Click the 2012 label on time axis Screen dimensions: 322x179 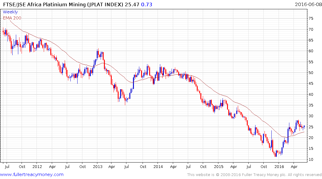coord(37,166)
